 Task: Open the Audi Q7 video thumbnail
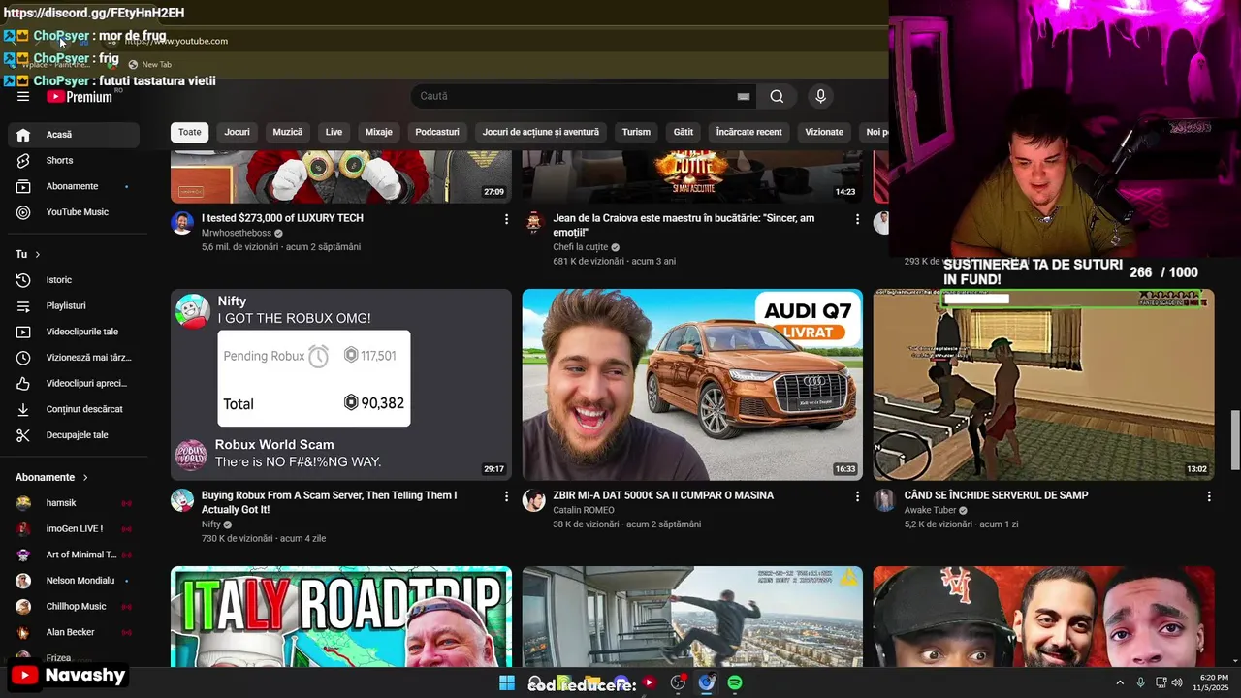tap(692, 384)
